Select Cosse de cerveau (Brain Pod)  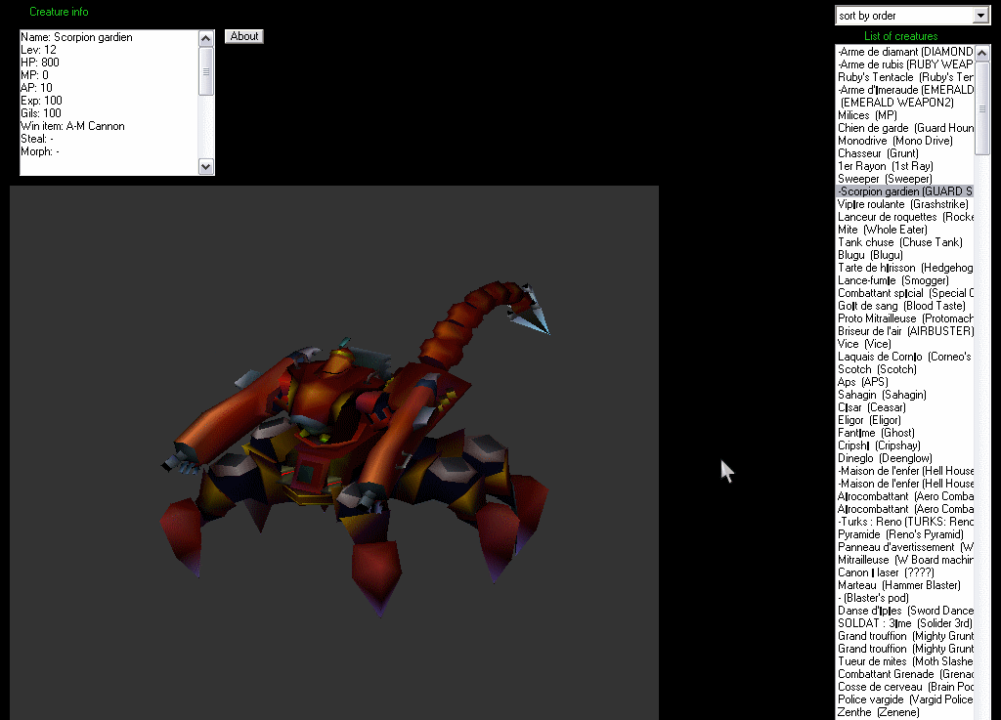point(905,688)
